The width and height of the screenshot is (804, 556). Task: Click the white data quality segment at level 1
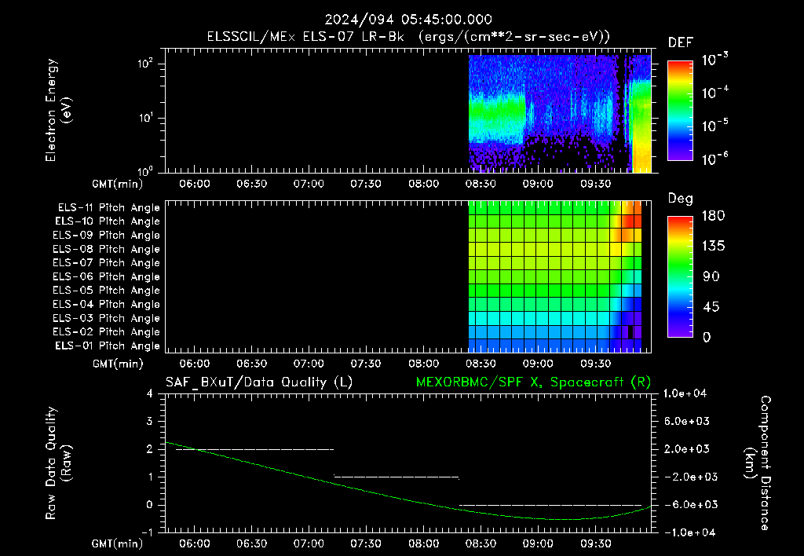point(397,477)
